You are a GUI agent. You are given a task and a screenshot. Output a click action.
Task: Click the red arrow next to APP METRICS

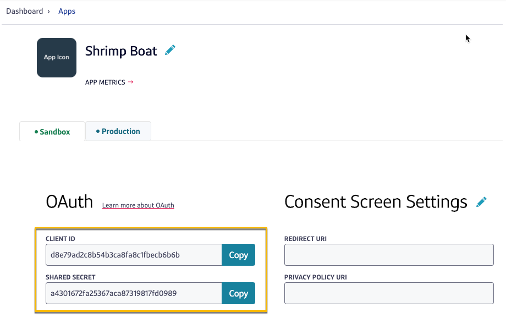pyautogui.click(x=130, y=82)
